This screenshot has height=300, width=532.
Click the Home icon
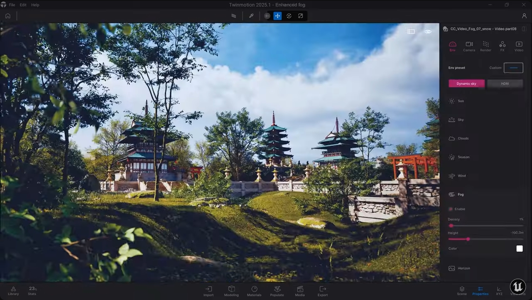coord(7,16)
